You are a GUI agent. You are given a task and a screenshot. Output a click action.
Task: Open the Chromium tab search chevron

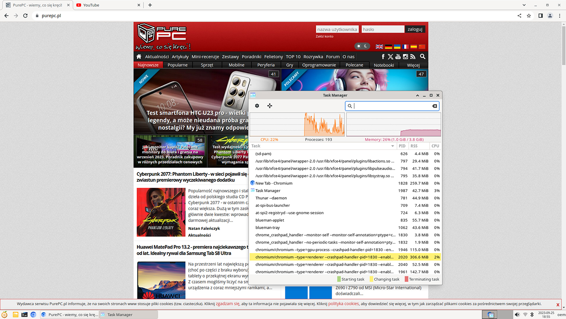pyautogui.click(x=524, y=5)
